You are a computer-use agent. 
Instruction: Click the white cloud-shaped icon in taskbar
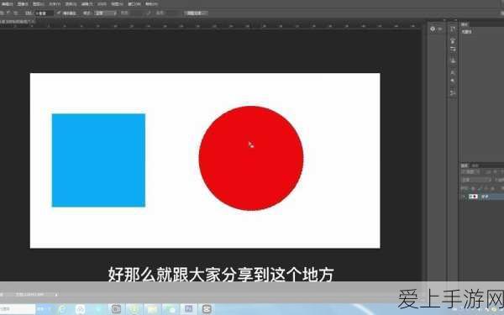pyautogui.click(x=80, y=309)
